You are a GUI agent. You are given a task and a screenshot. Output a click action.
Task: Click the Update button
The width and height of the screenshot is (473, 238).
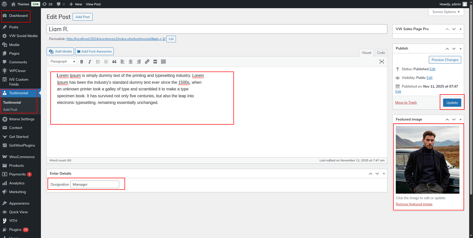tap(452, 103)
